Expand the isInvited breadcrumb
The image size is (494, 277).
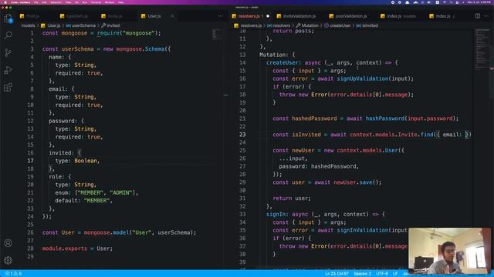pyautogui.click(x=367, y=25)
